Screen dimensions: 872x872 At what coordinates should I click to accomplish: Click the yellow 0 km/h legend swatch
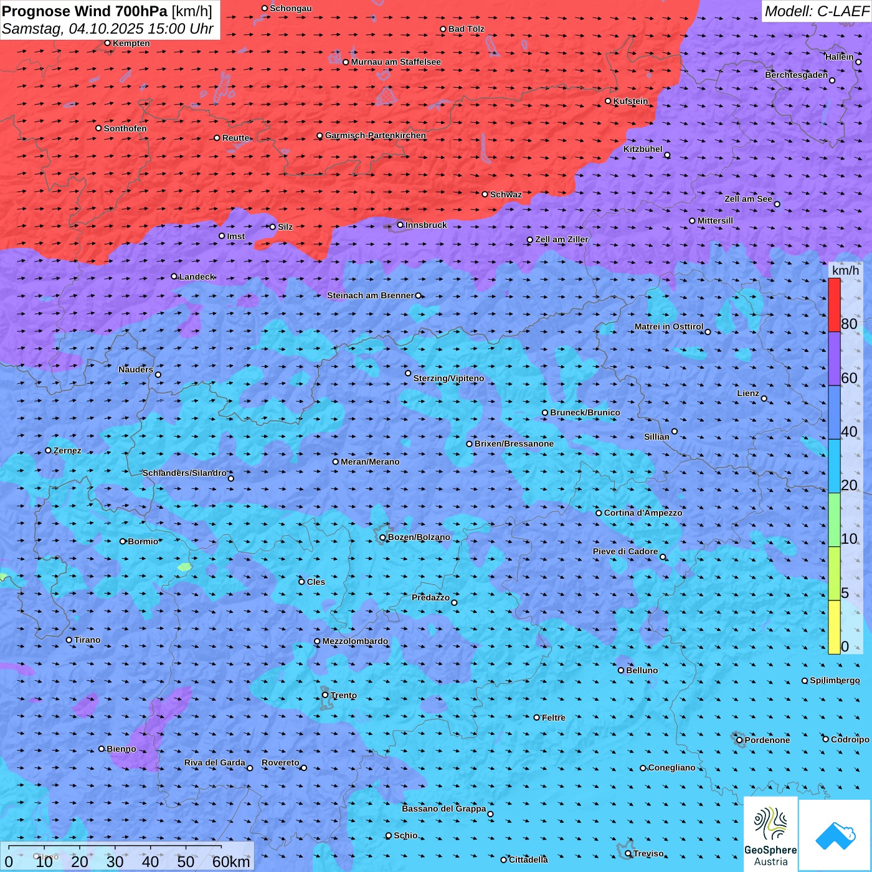tap(834, 627)
